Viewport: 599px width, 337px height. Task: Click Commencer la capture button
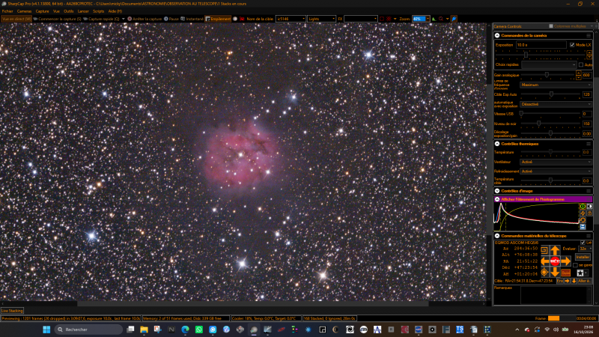click(57, 19)
